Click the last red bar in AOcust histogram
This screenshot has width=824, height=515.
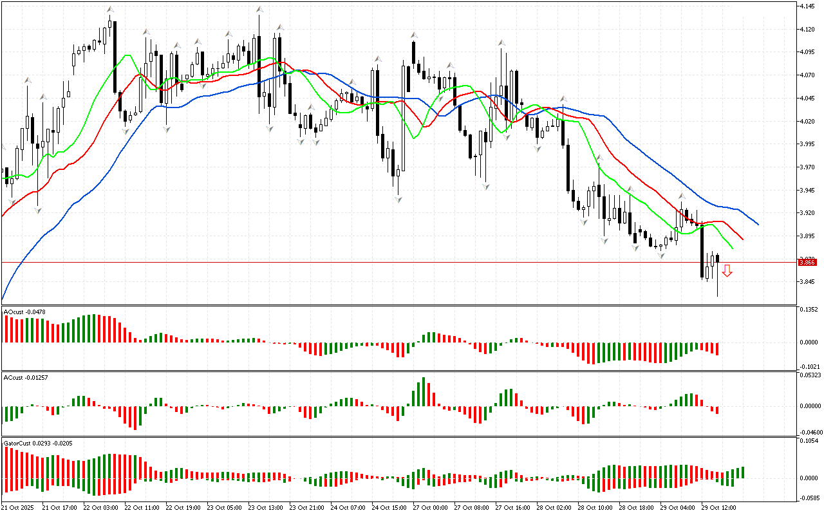717,348
